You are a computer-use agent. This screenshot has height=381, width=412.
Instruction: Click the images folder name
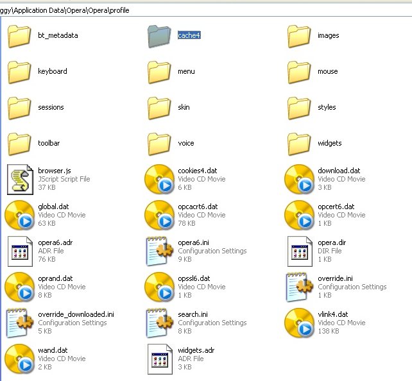tap(328, 35)
